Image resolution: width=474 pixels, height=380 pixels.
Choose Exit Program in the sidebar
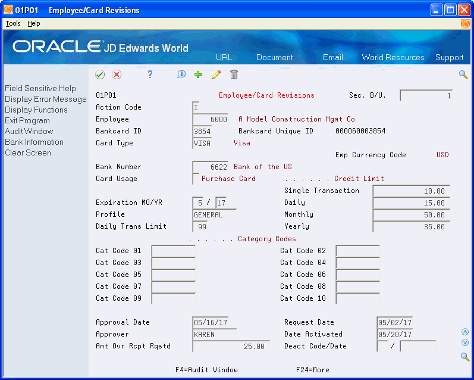tap(27, 120)
